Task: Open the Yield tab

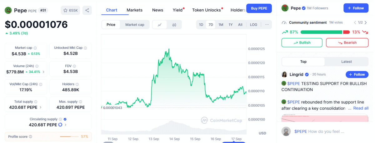Action: pos(178,10)
